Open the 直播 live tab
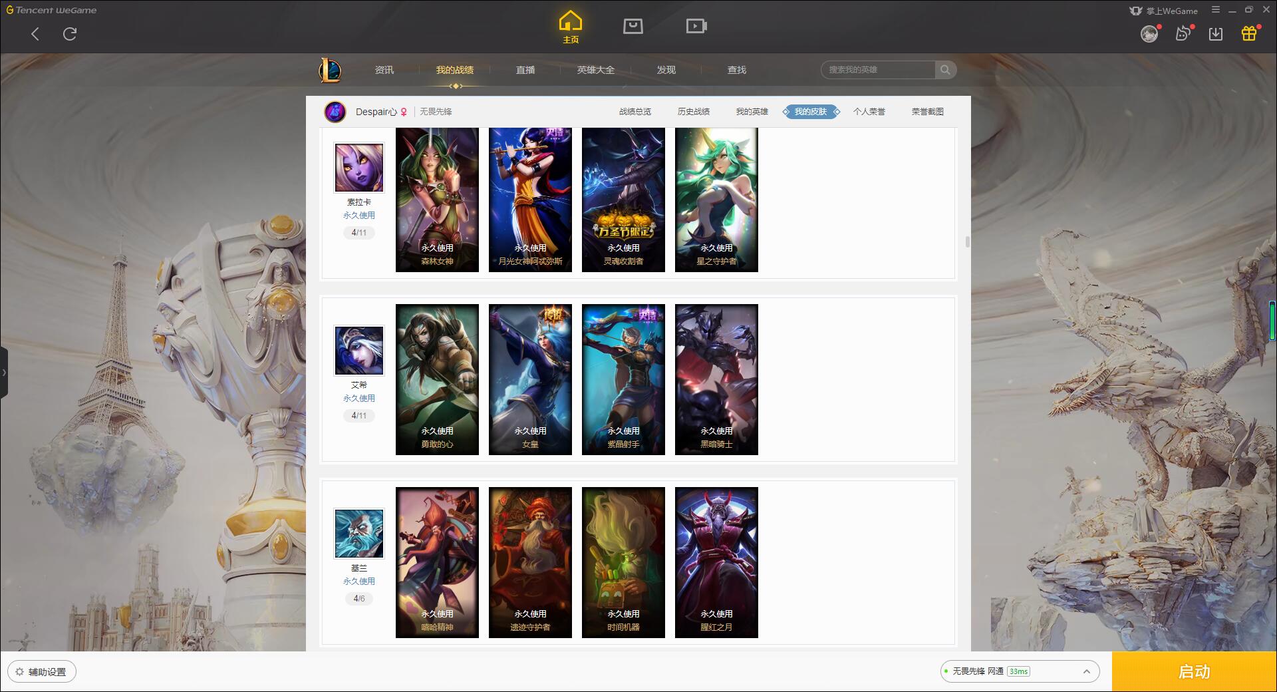 coord(525,70)
